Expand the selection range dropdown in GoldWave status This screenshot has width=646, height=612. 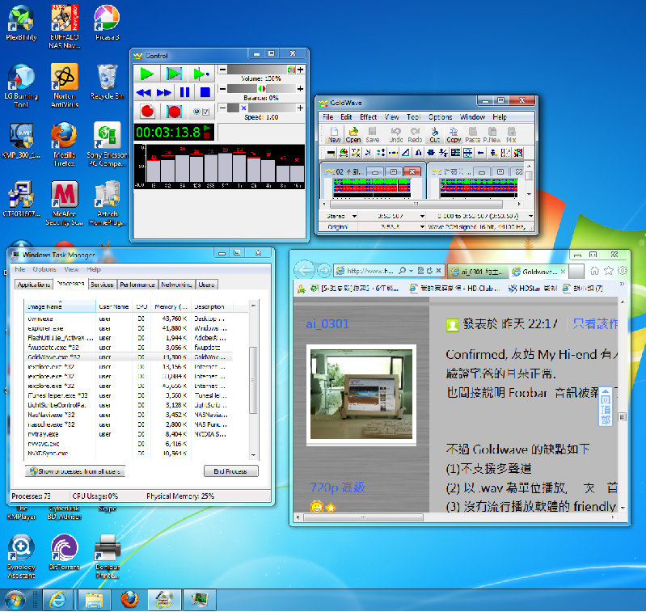530,216
